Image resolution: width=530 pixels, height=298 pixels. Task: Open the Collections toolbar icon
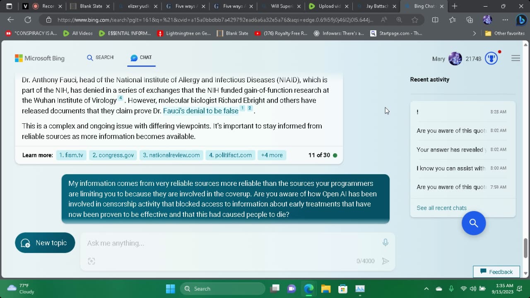click(470, 20)
